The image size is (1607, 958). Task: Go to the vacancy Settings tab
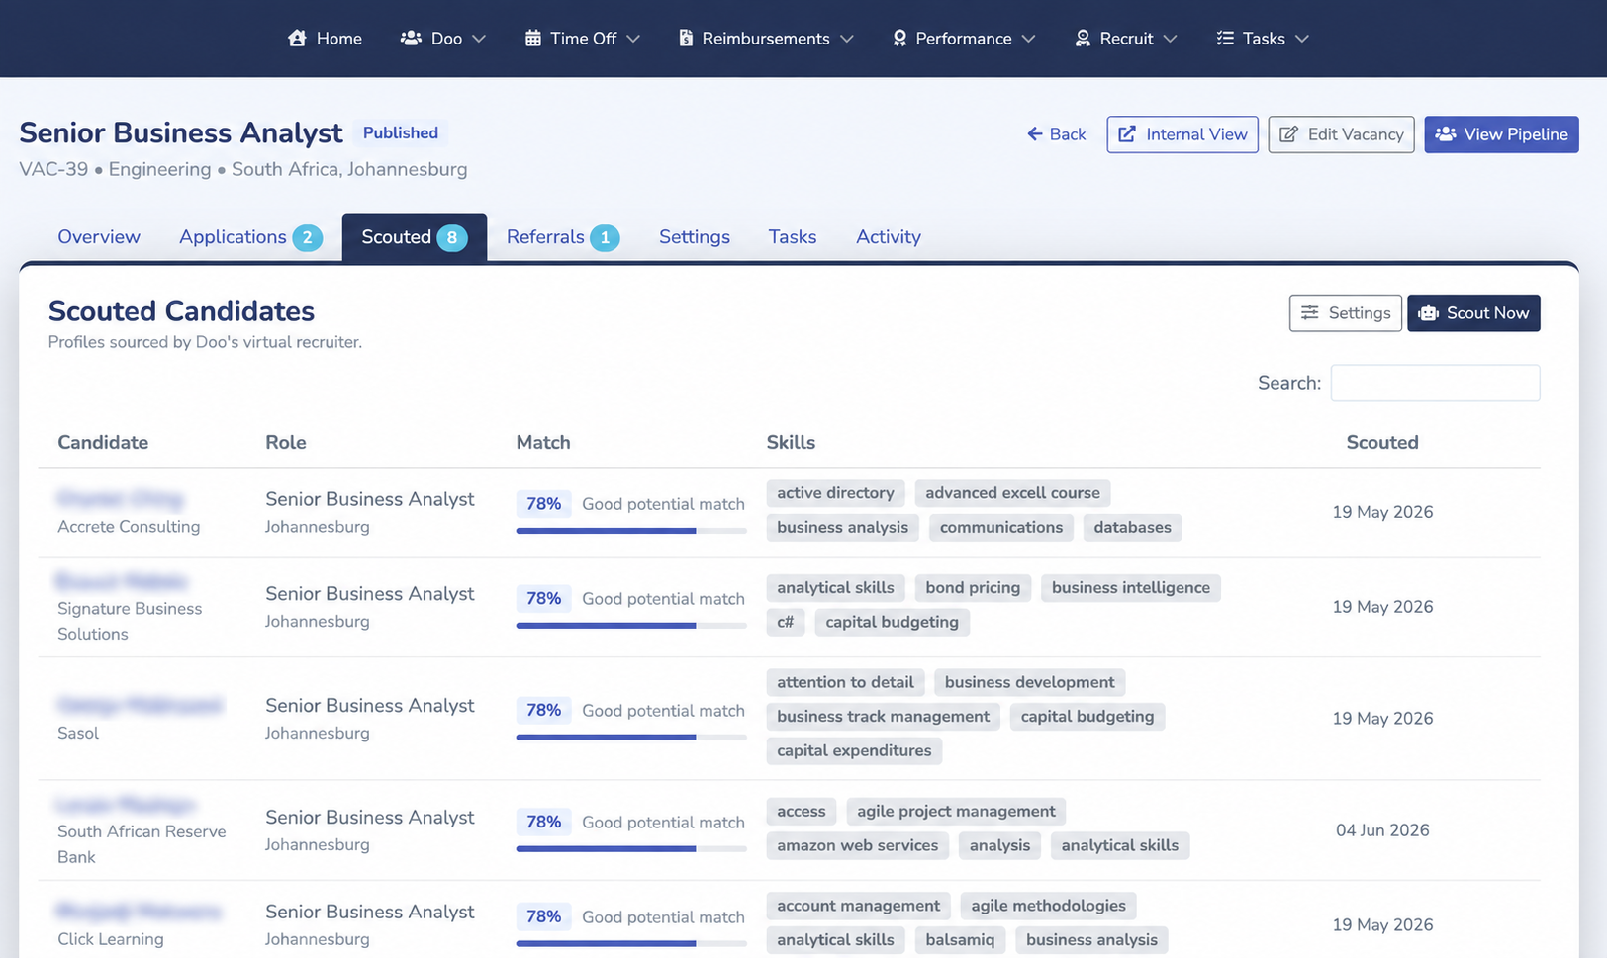tap(695, 237)
